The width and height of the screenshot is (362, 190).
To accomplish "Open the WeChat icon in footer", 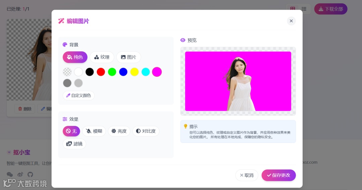I will coord(10,175).
